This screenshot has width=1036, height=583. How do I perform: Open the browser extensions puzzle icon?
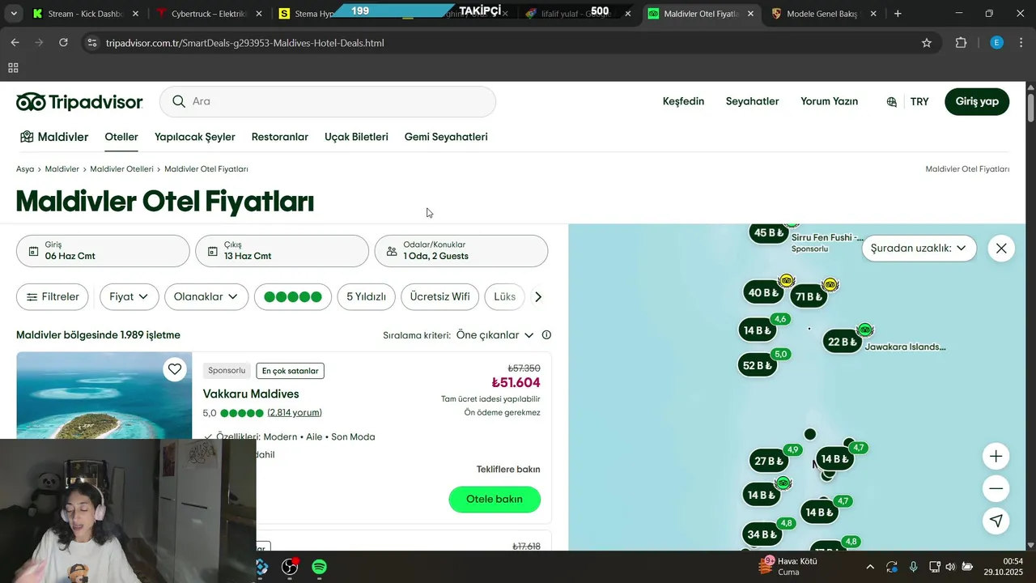pyautogui.click(x=962, y=43)
